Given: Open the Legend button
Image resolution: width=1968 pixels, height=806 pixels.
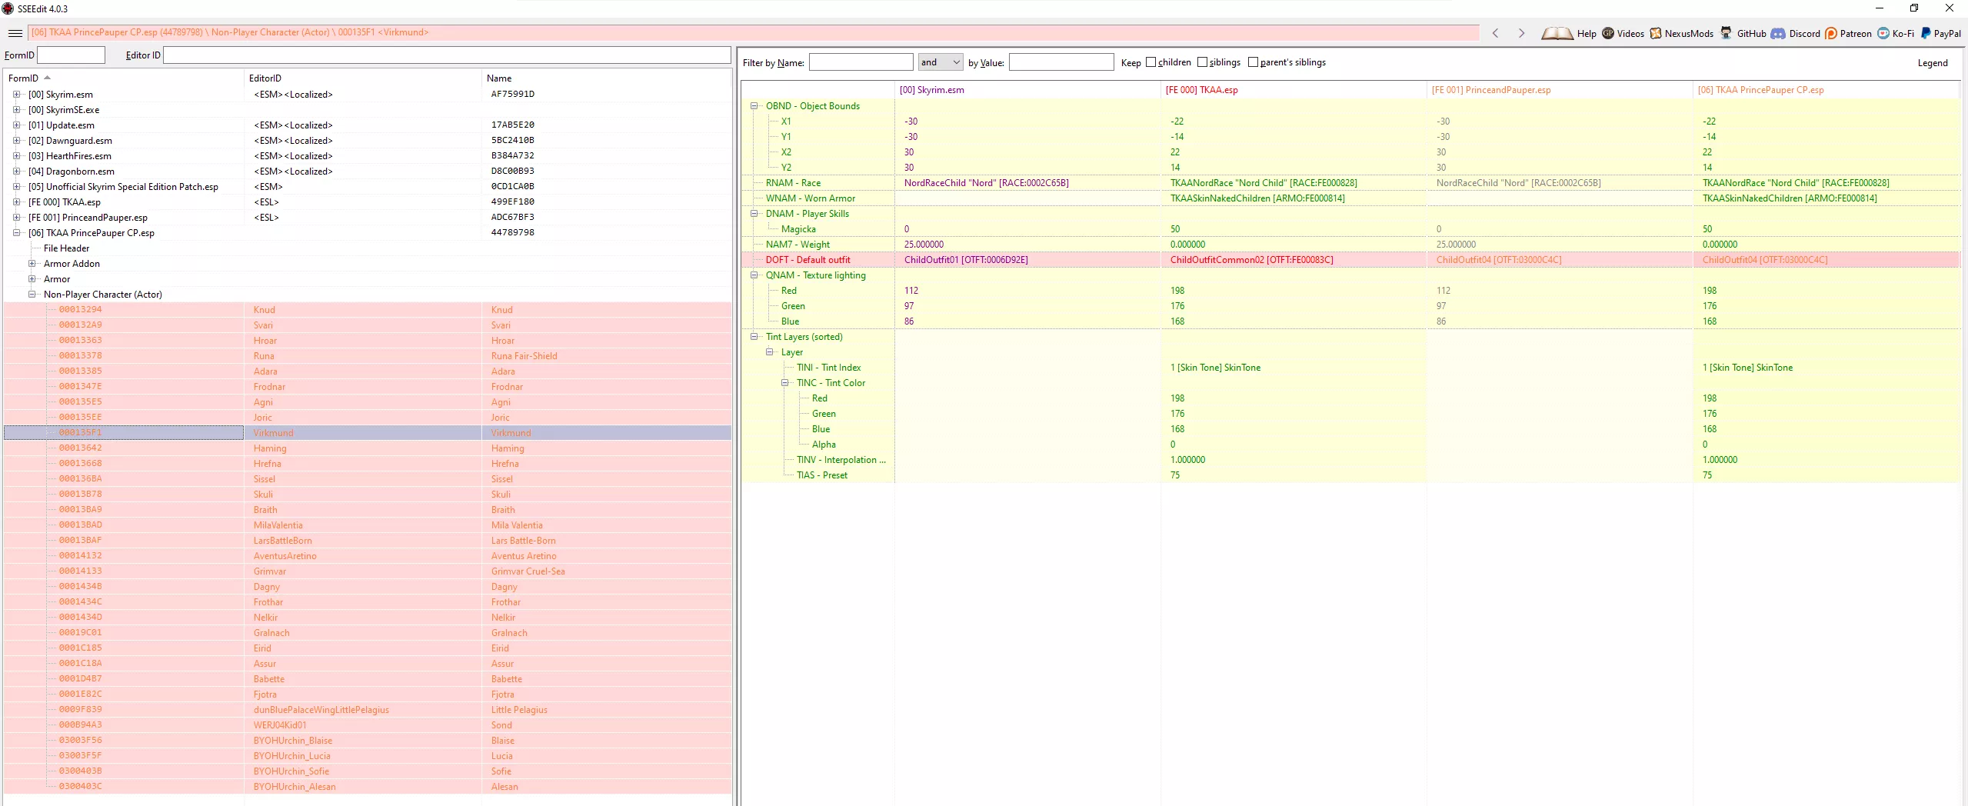Looking at the screenshot, I should coord(1932,63).
